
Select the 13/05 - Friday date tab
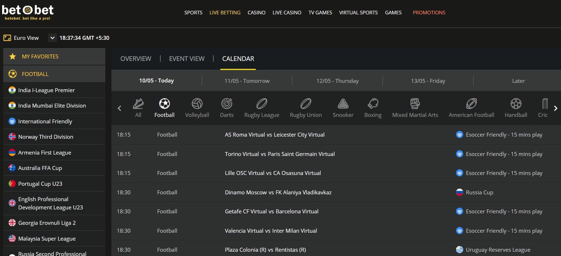(428, 81)
